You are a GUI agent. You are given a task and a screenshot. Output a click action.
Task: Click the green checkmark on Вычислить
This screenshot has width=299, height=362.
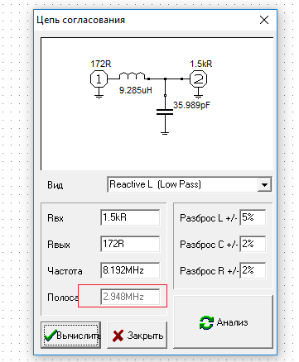(x=51, y=336)
